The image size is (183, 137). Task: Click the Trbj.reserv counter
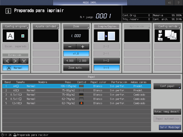(x=136, y=19)
